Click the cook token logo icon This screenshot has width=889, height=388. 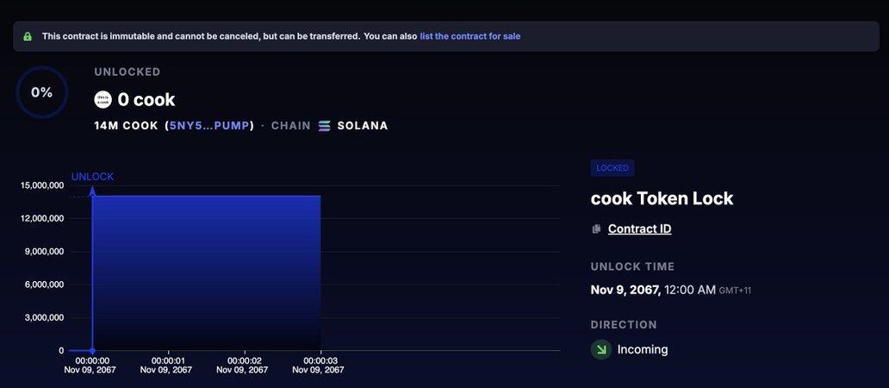click(x=103, y=99)
